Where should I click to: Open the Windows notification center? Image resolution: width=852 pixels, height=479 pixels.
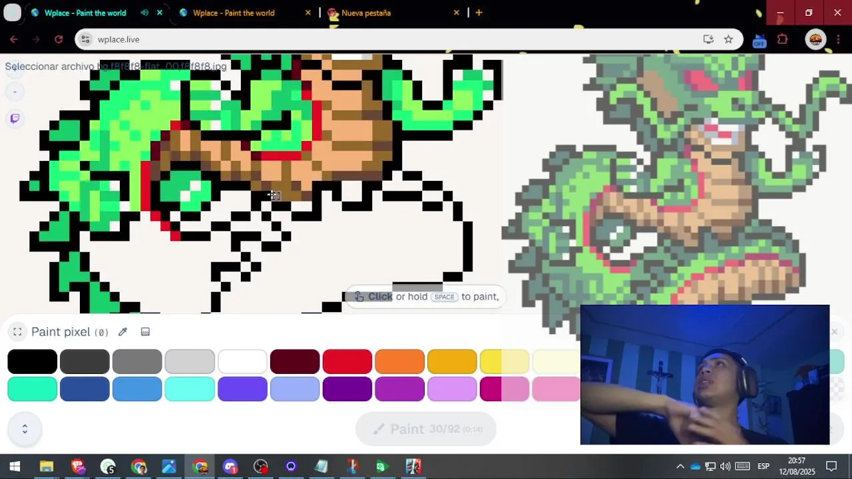(831, 466)
